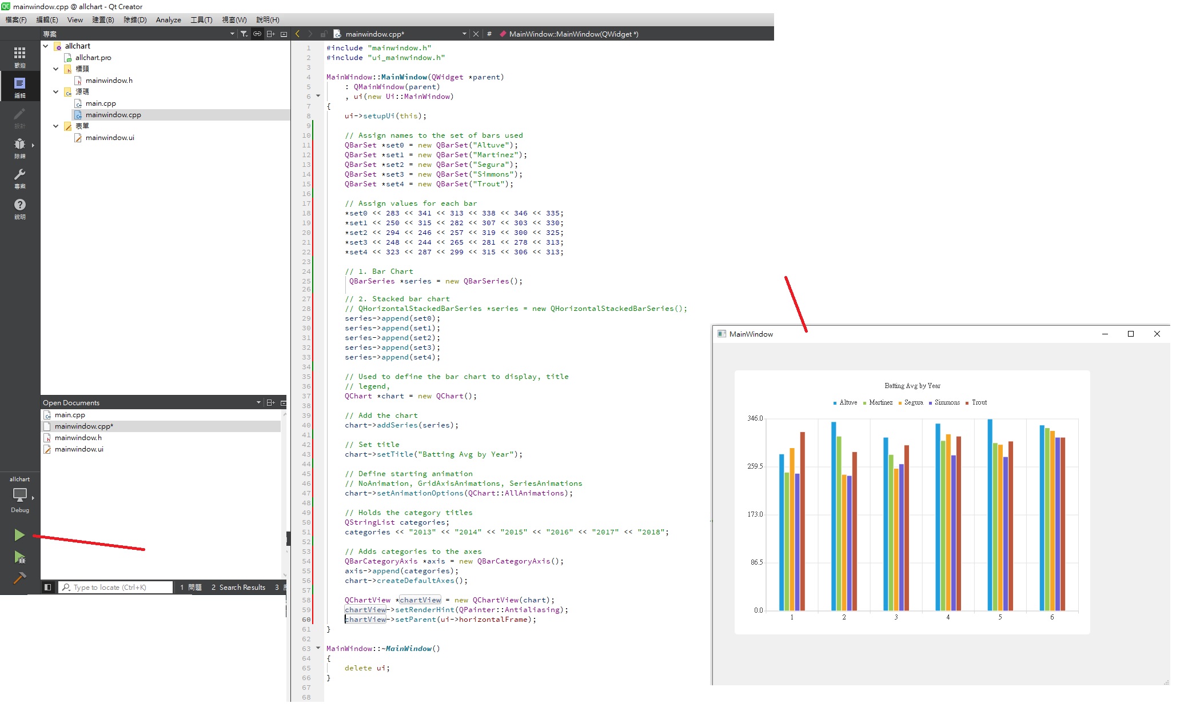Screen dimensions: 1196x719
Task: Open the Search Results output pane
Action: pyautogui.click(x=238, y=588)
